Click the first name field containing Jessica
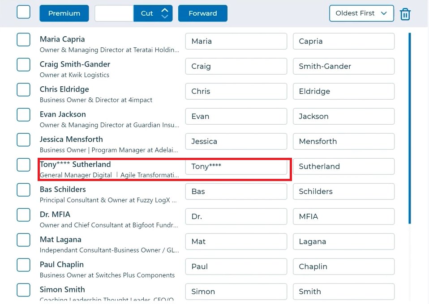 point(236,141)
